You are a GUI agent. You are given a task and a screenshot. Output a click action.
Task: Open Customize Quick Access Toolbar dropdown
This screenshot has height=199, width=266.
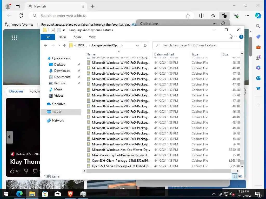coord(64,30)
